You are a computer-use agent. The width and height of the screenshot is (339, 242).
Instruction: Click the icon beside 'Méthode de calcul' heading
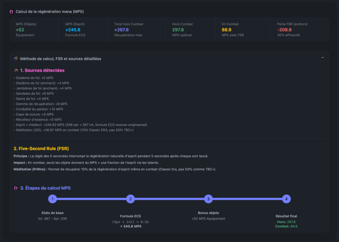[16, 59]
